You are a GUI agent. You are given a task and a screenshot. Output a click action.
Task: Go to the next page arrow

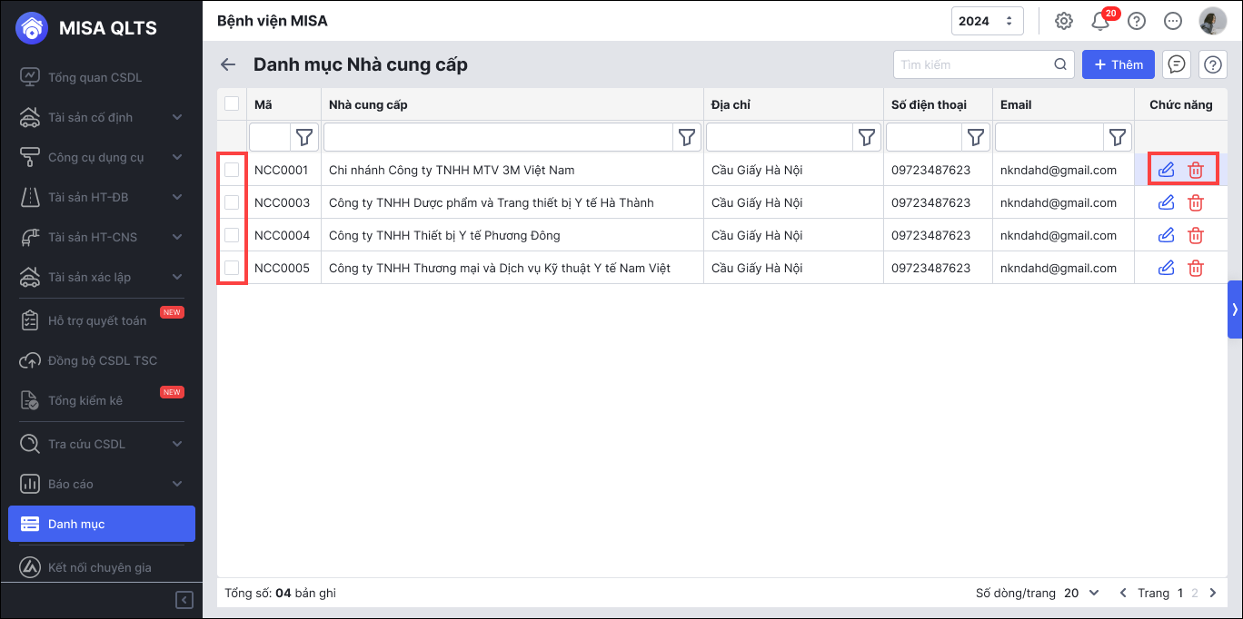click(1213, 593)
